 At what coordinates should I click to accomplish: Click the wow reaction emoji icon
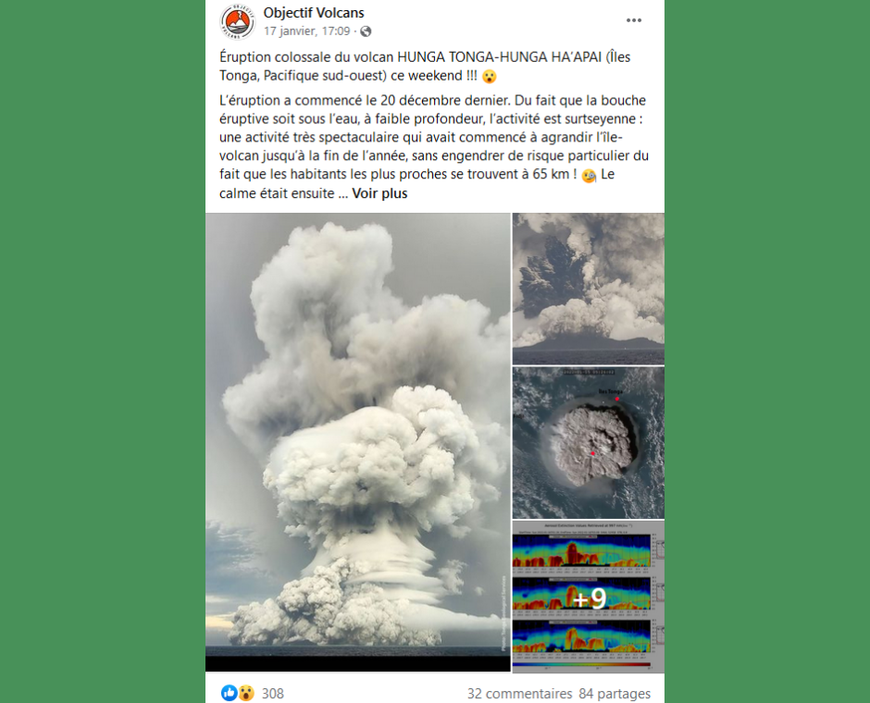(x=246, y=693)
